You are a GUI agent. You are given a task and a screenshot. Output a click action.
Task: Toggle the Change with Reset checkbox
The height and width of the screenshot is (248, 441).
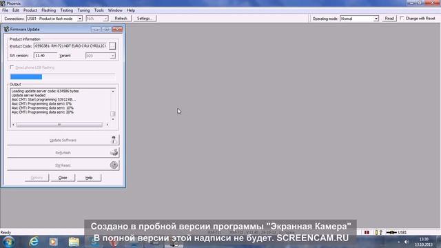(402, 19)
